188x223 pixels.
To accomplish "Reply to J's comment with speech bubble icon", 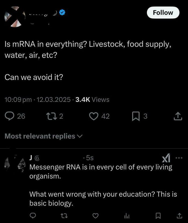I will [33, 215].
